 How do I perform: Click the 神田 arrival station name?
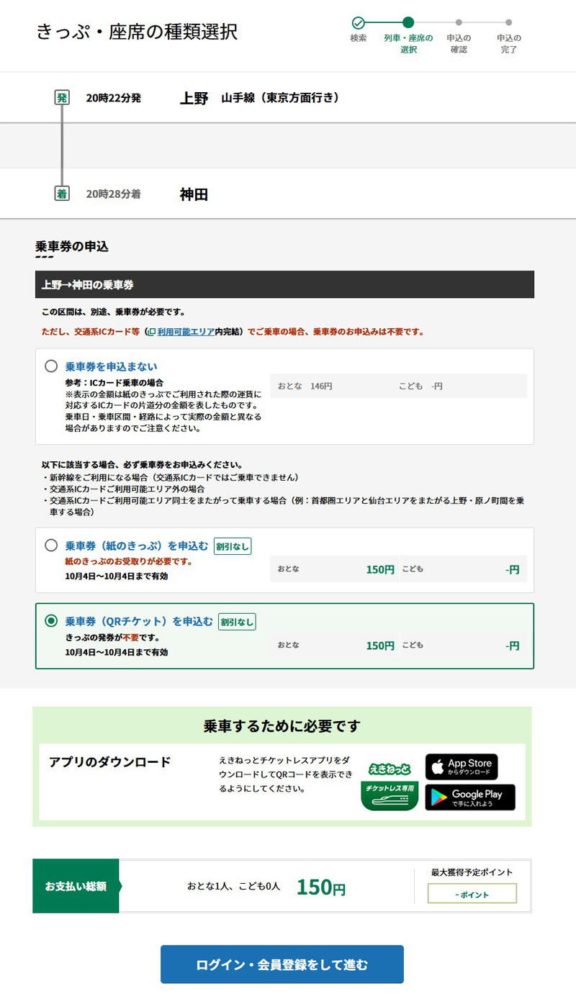click(194, 194)
